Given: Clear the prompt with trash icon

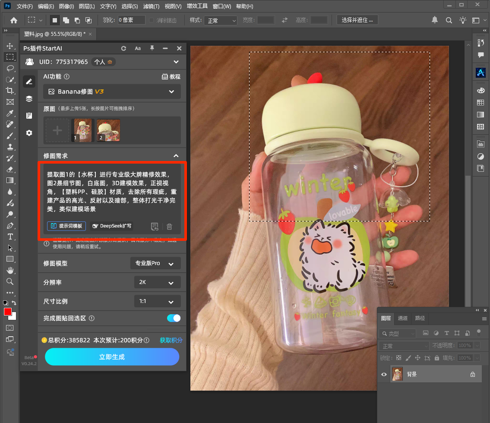Looking at the screenshot, I should (x=169, y=227).
